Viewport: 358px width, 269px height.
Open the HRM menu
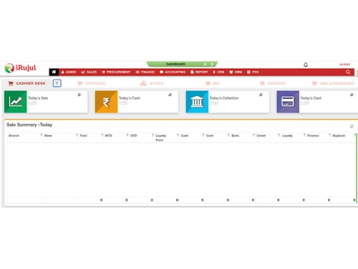point(236,72)
